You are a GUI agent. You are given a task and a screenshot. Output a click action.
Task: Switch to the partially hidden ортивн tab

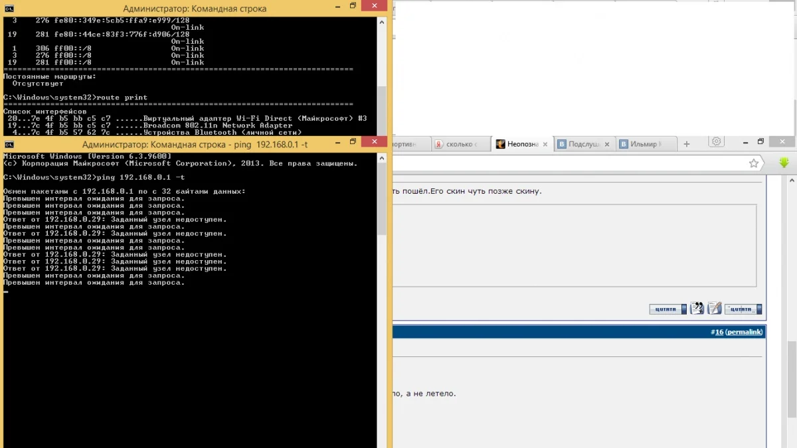click(410, 144)
